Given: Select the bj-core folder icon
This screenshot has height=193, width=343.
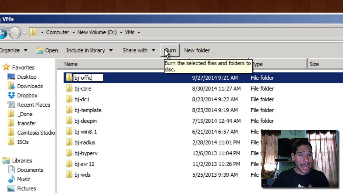Looking at the screenshot, I should (x=69, y=88).
